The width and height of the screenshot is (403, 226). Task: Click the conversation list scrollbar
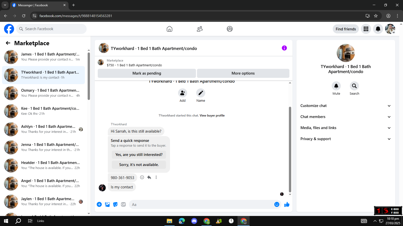[x=89, y=76]
